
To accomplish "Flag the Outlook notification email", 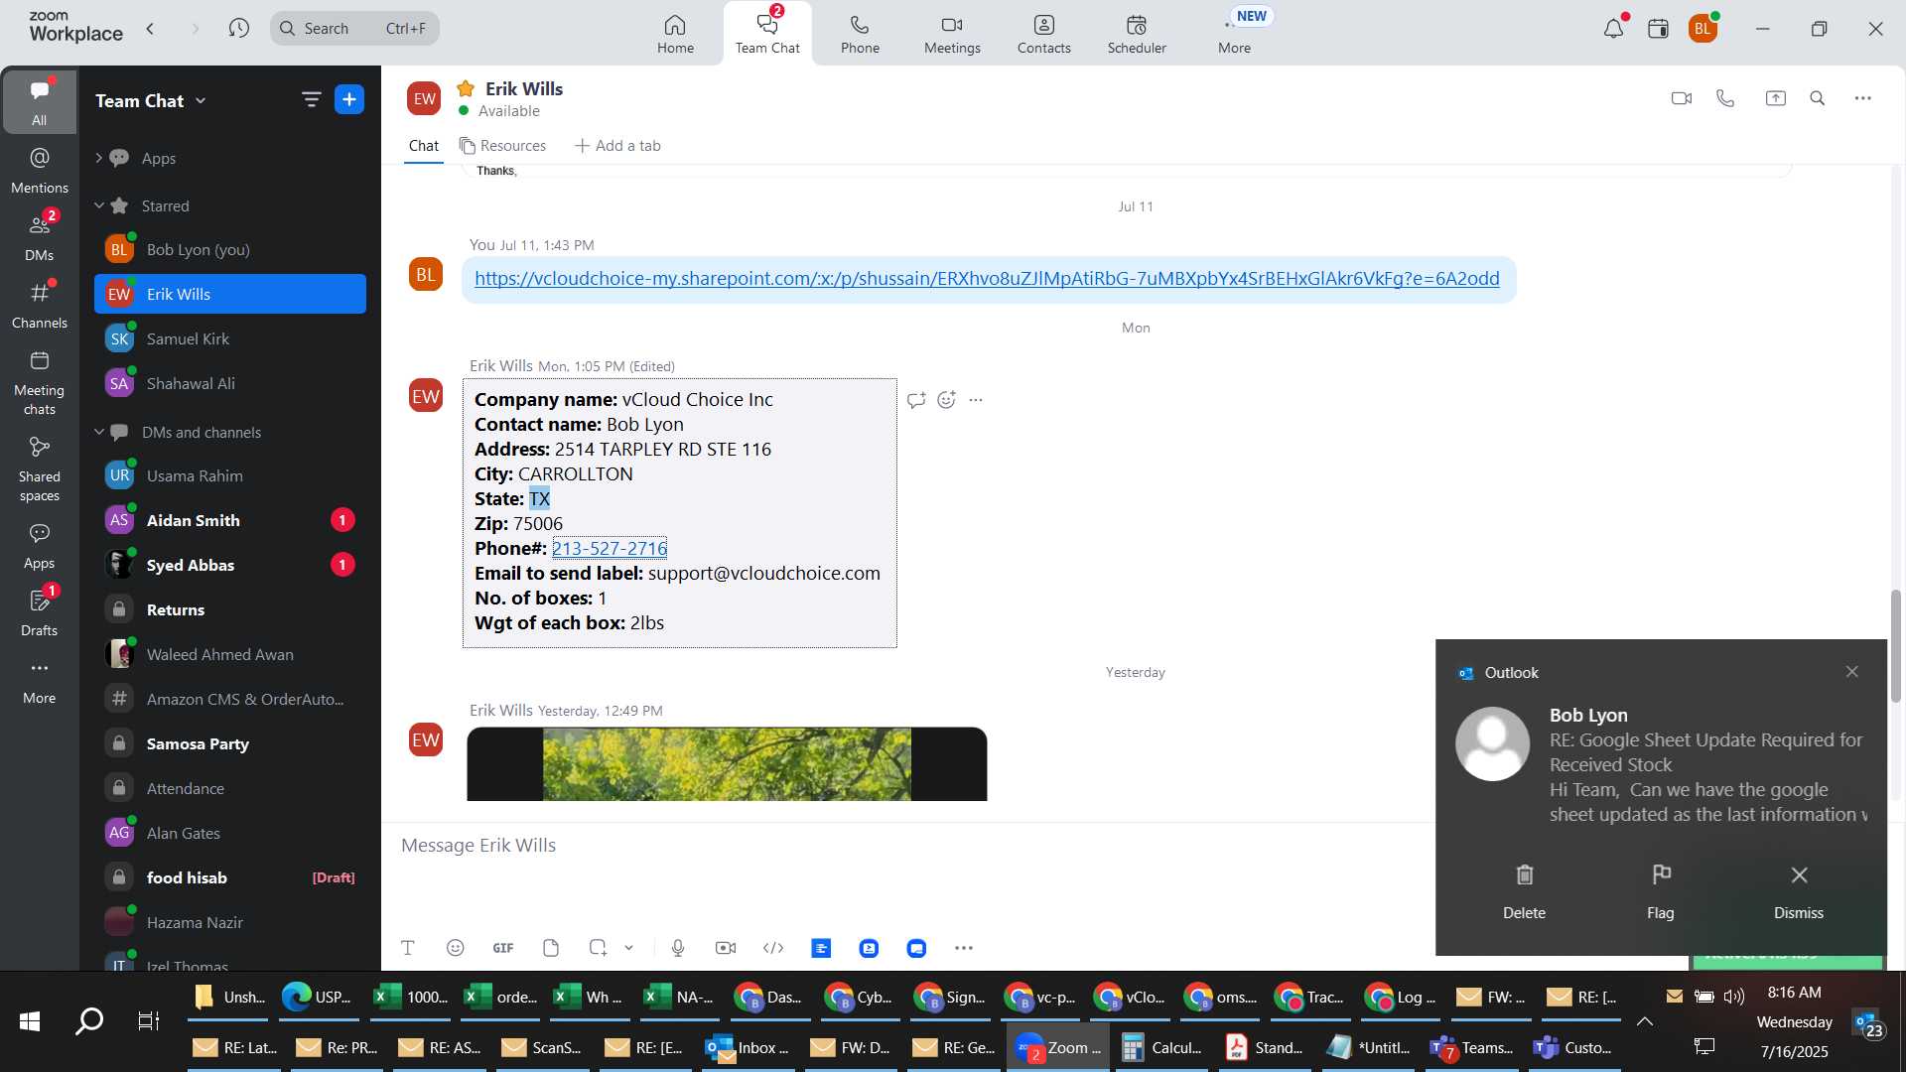I will tap(1661, 889).
